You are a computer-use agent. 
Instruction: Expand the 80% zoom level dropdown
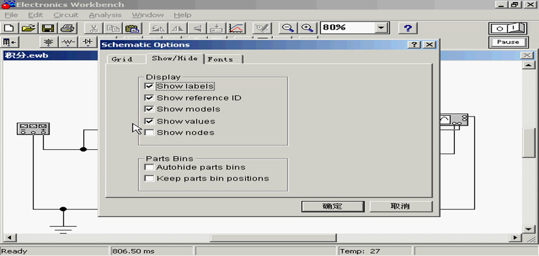[x=382, y=28]
